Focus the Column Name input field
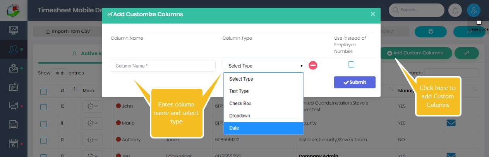The width and height of the screenshot is (489, 157). (x=163, y=66)
